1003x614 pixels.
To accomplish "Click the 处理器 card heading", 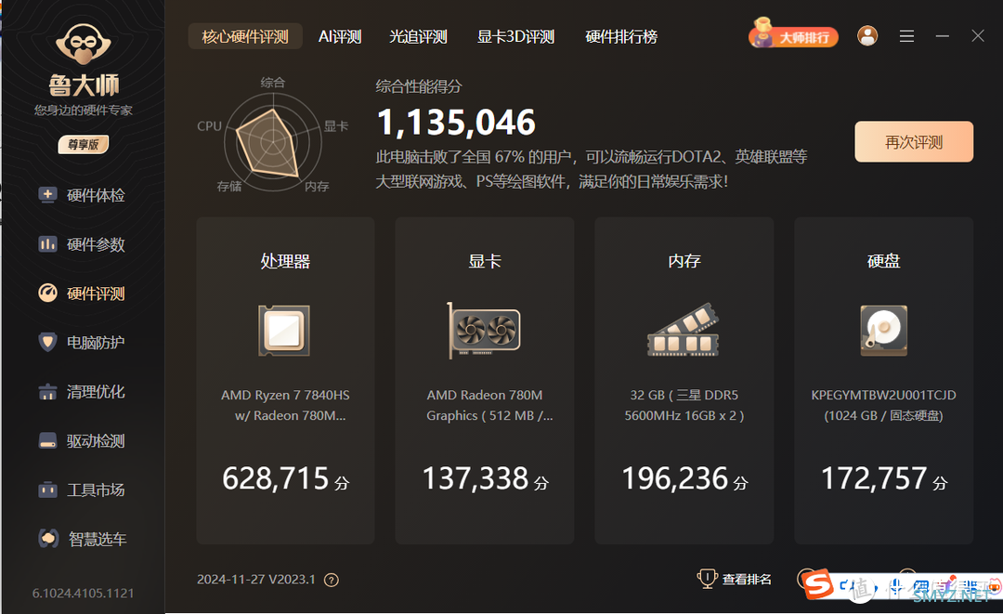I will click(285, 261).
